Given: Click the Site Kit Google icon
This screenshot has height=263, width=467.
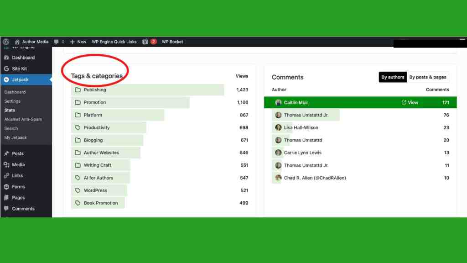Looking at the screenshot, I should coord(6,68).
